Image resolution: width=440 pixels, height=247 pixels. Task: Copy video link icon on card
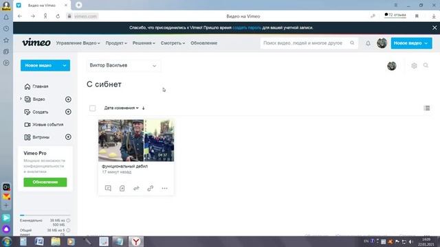(x=151, y=188)
